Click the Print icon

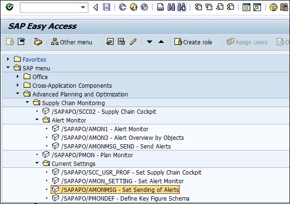coord(160,7)
